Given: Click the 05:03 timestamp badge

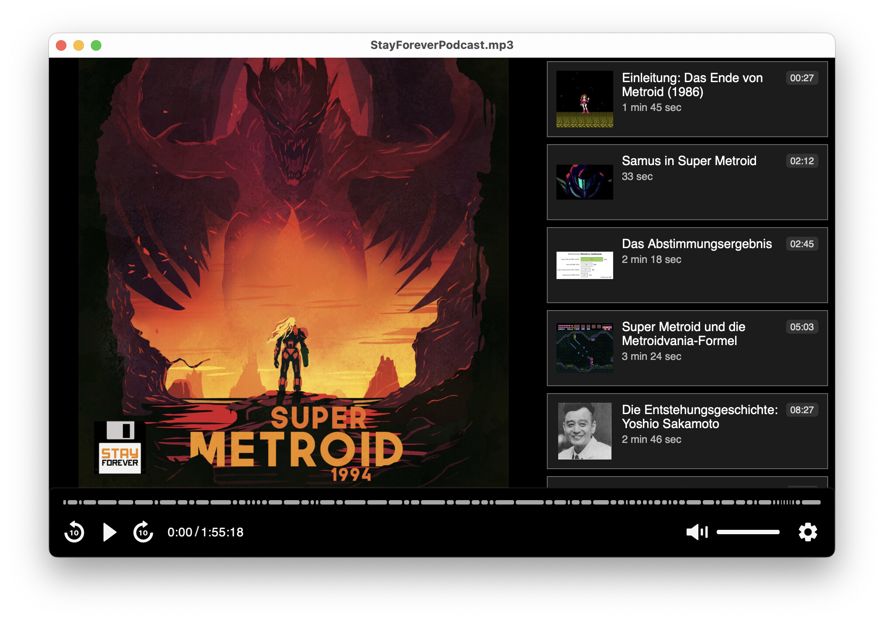Looking at the screenshot, I should tap(802, 327).
